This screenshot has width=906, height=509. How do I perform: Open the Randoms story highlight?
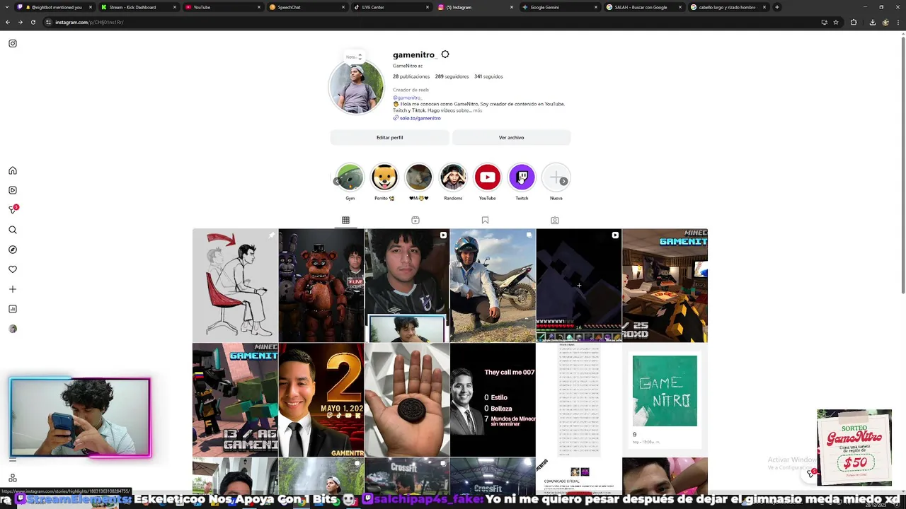point(453,177)
